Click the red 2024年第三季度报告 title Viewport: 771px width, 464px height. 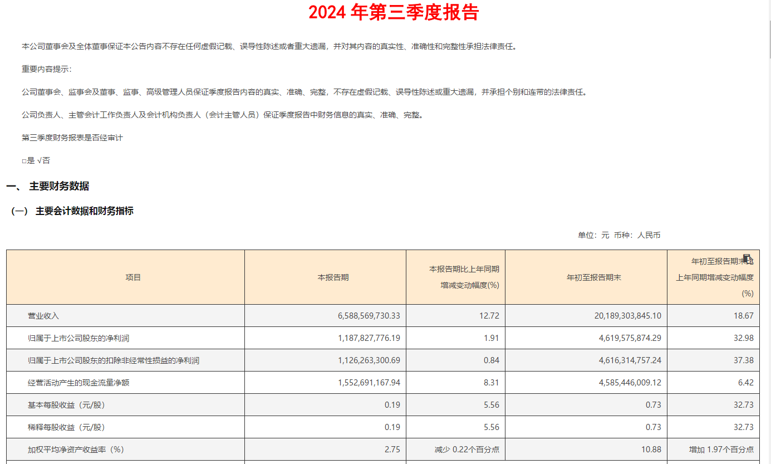[394, 12]
